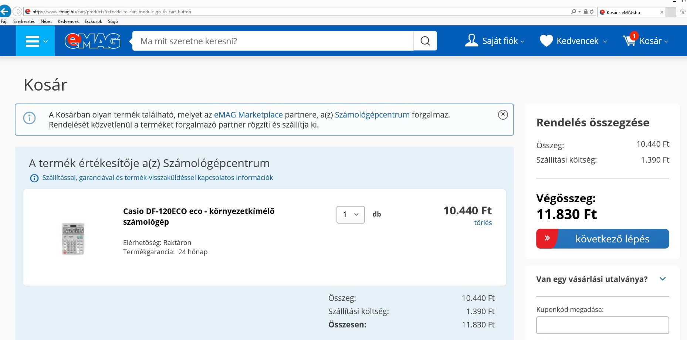
Task: Expand the Saját fiók dropdown
Action: point(522,42)
